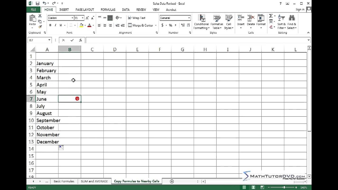Image resolution: width=338 pixels, height=190 pixels.
Task: Click the Clear eraser icon
Action: [x=271, y=27]
